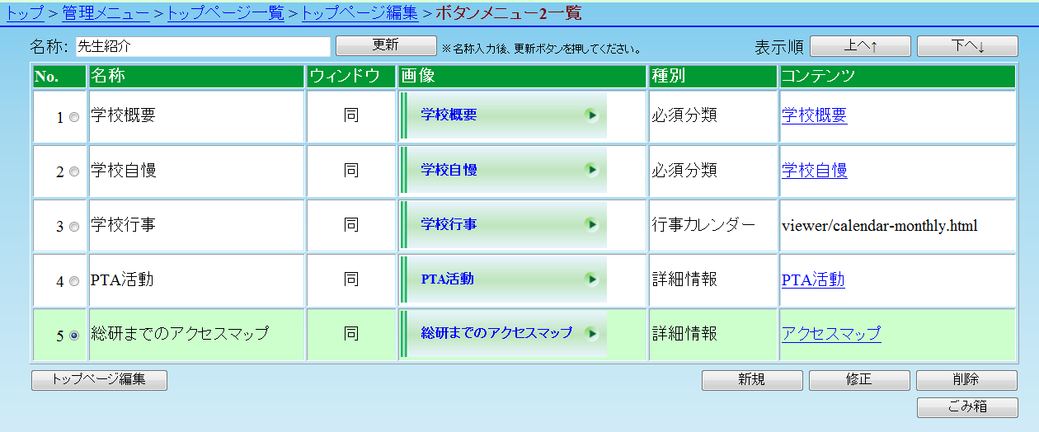The height and width of the screenshot is (432, 1039).
Task: Click the 学校行事 button image thumbnail
Action: (504, 224)
